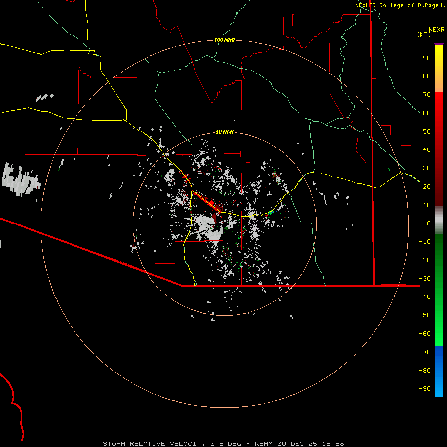Select the 100 NMI range ring label
This screenshot has width=447, height=447.
tap(224, 40)
